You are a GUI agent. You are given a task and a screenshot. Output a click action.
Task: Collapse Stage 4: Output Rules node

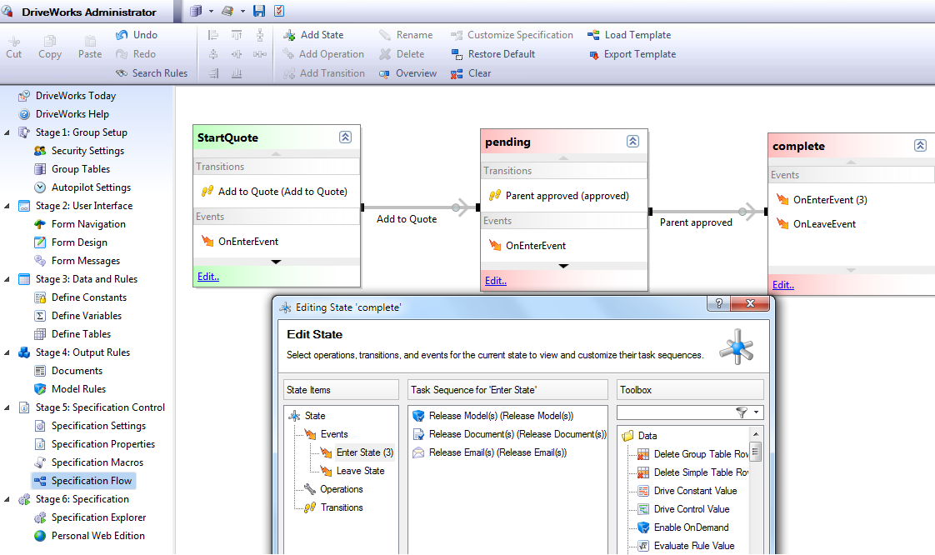(x=7, y=352)
